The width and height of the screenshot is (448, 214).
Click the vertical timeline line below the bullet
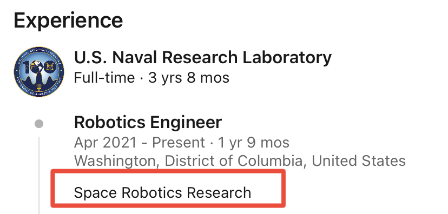point(39,175)
